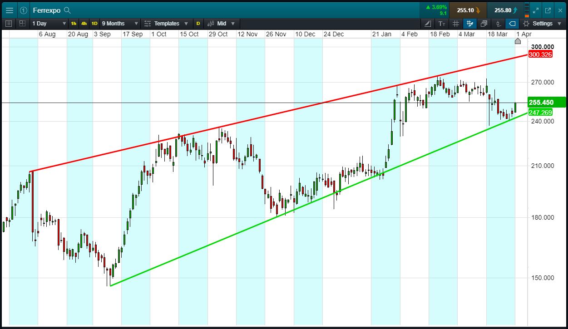Select the green lower trend line
The image size is (568, 329).
318,199
